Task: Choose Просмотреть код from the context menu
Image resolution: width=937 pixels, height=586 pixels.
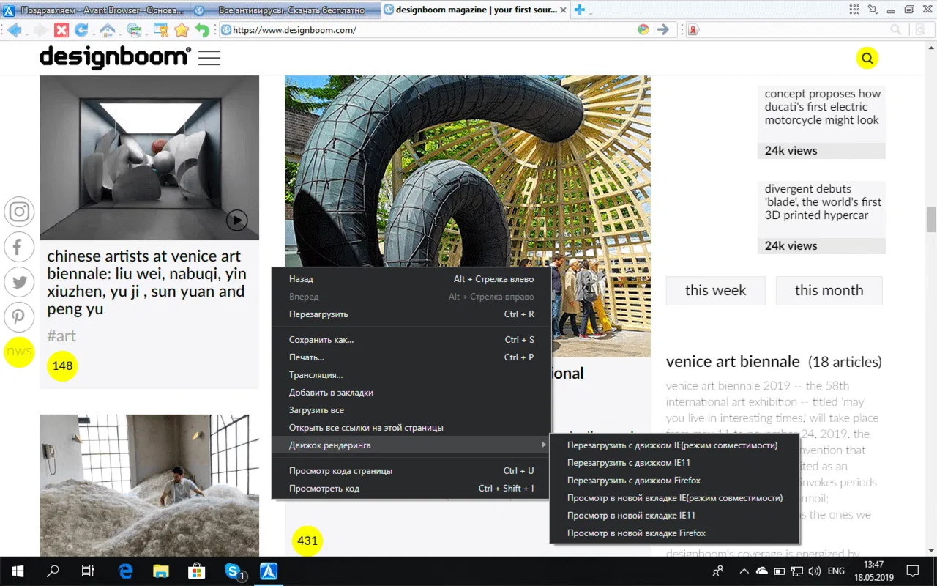Action: [x=411, y=489]
